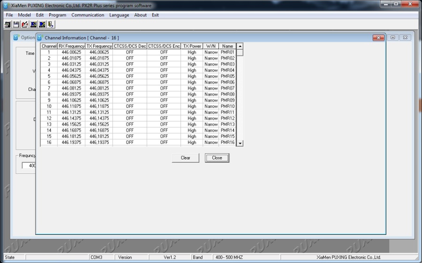Restore the Option window using its restore button
422x263 pixels.
point(392,38)
